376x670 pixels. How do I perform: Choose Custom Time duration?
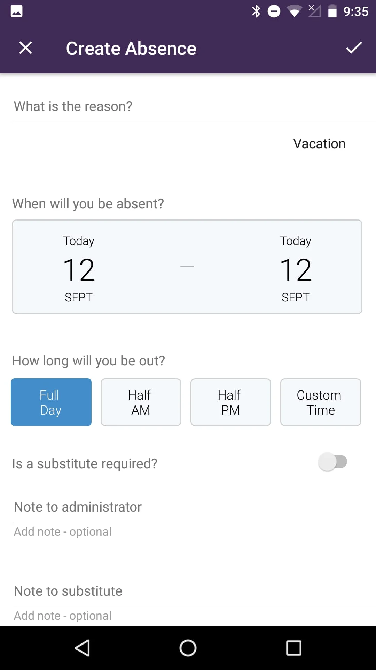[320, 402]
